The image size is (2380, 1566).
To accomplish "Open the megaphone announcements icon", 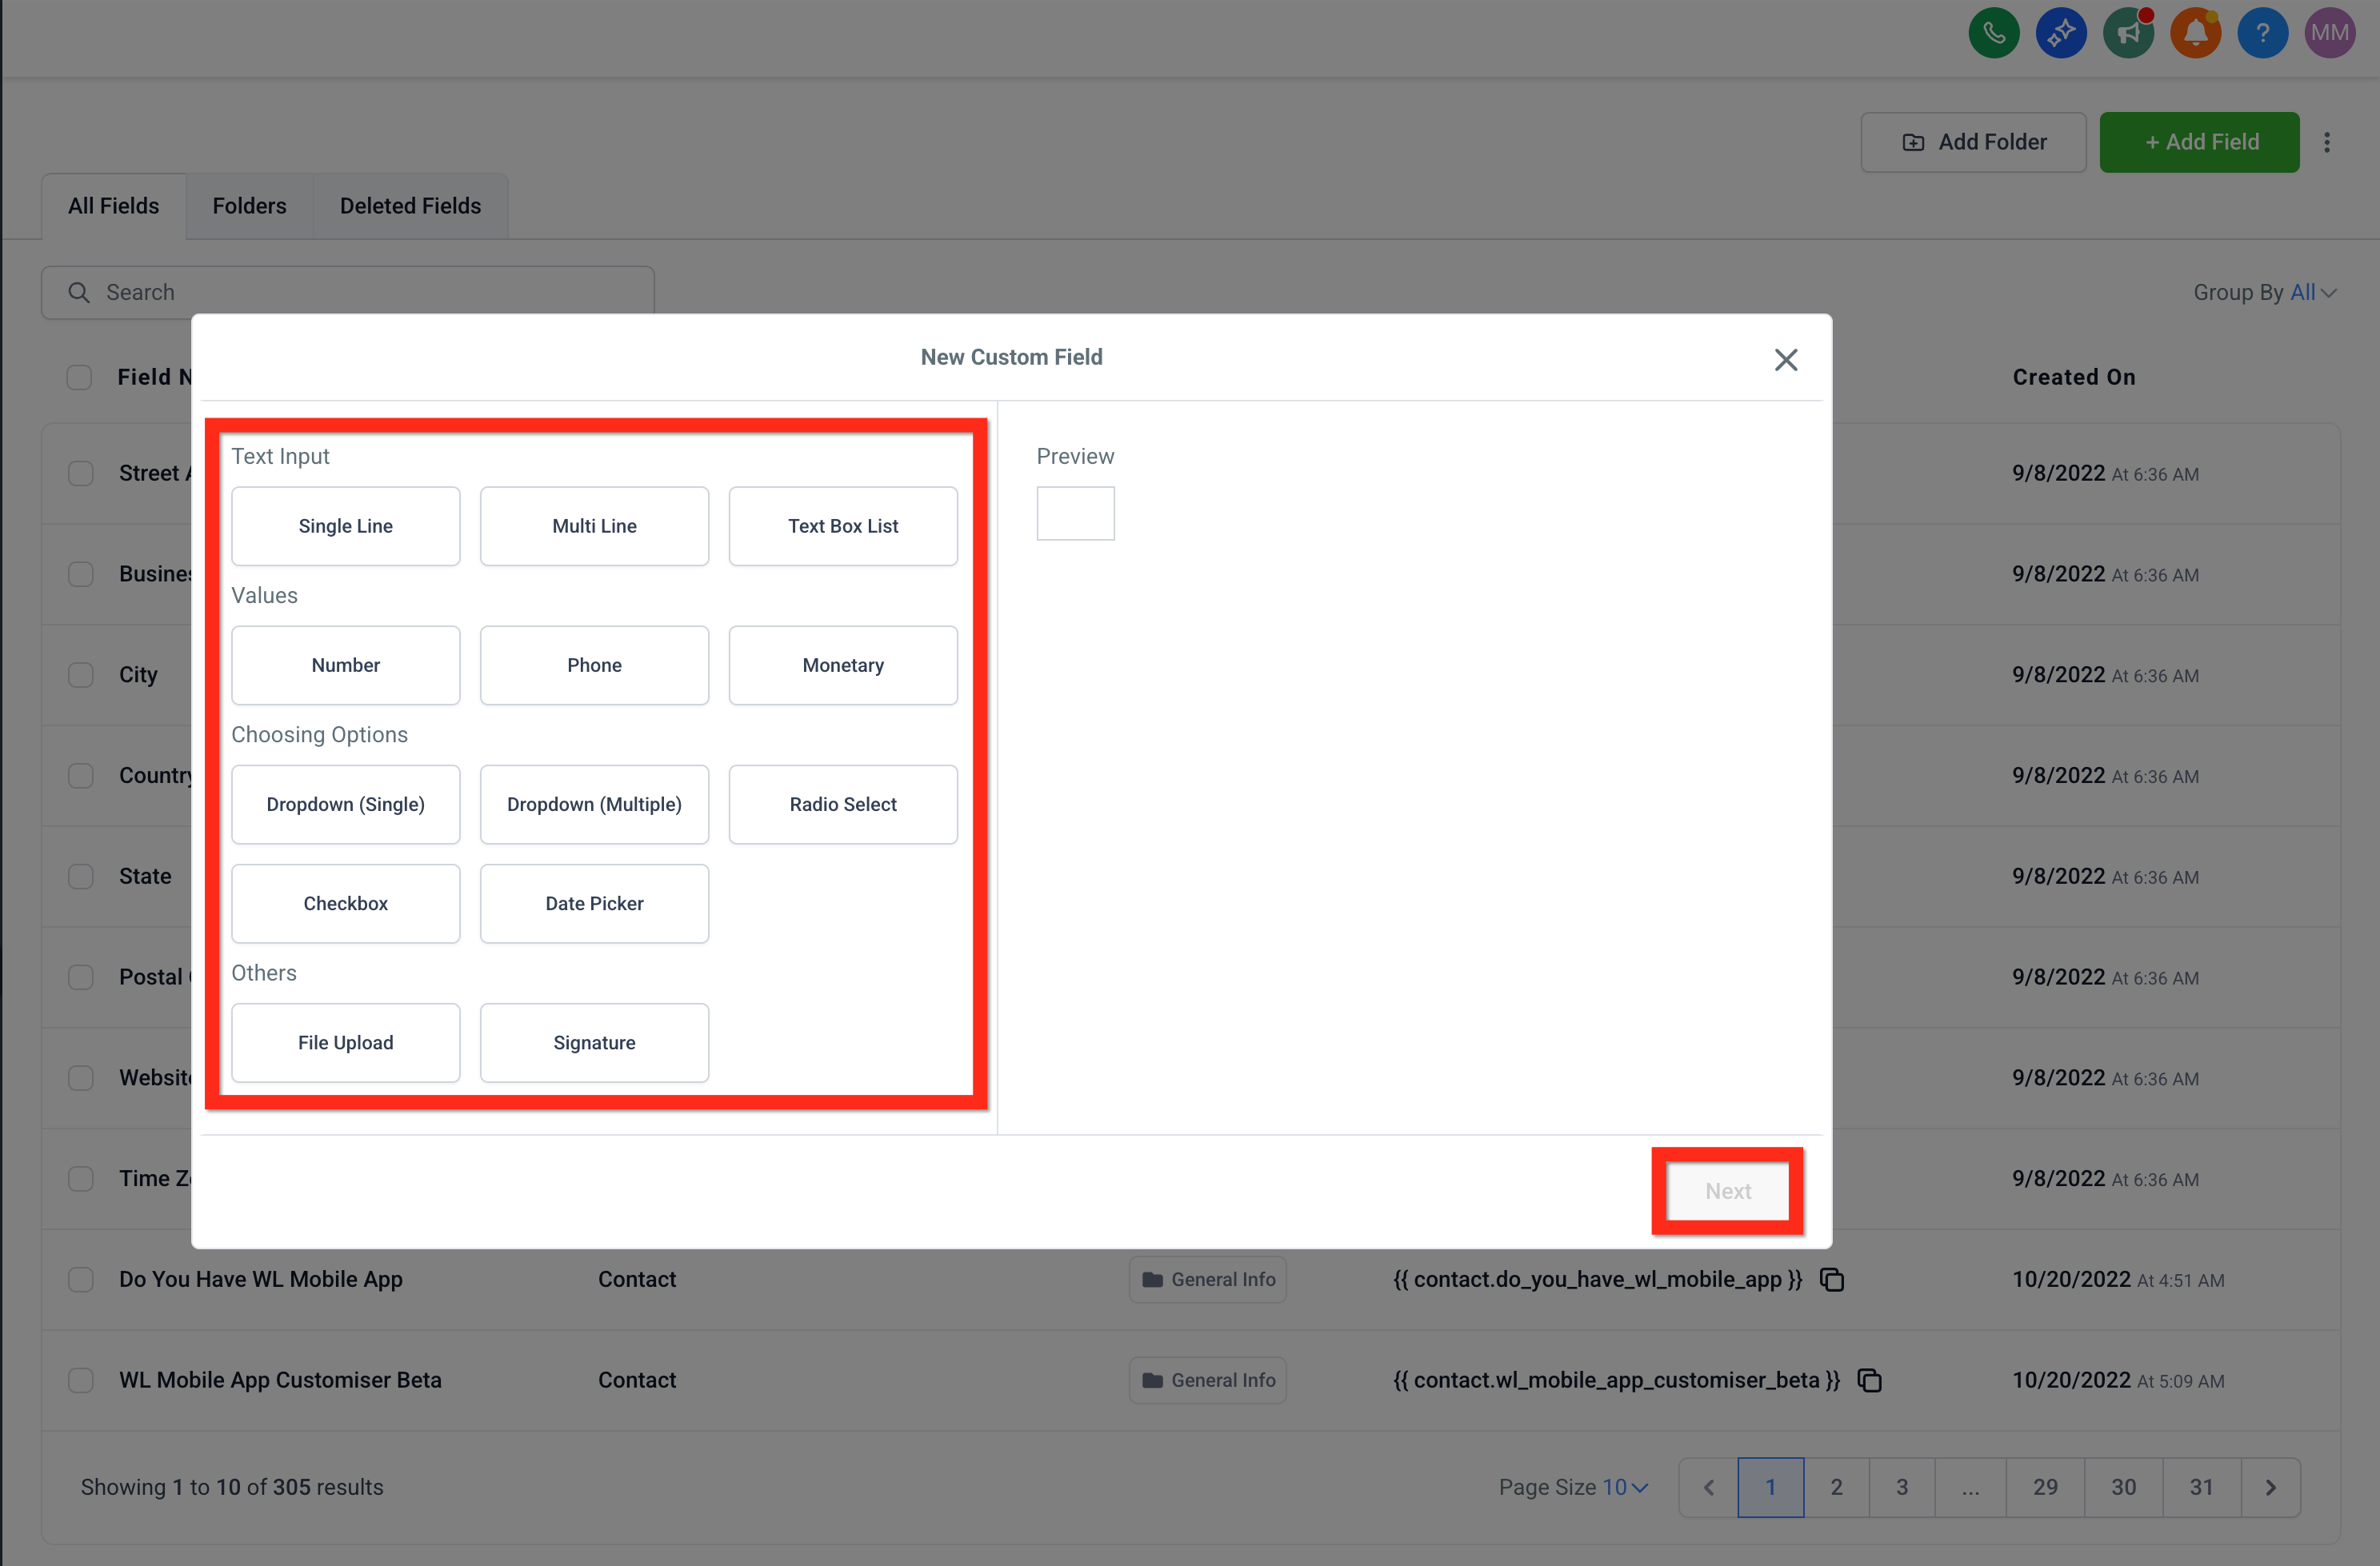I will tap(2128, 33).
